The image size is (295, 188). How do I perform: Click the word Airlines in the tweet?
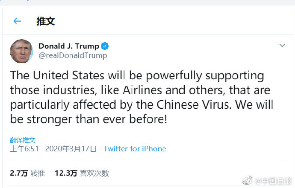click(x=142, y=90)
